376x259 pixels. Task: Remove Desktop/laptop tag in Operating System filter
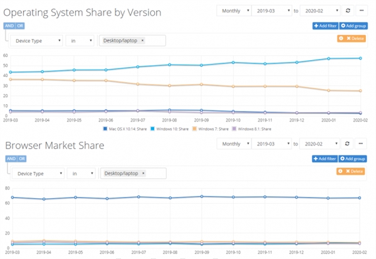(x=142, y=41)
